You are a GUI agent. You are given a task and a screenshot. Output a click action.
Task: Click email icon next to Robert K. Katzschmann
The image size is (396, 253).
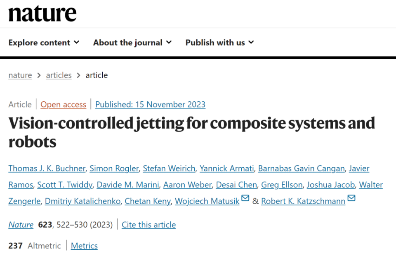pyautogui.click(x=351, y=199)
